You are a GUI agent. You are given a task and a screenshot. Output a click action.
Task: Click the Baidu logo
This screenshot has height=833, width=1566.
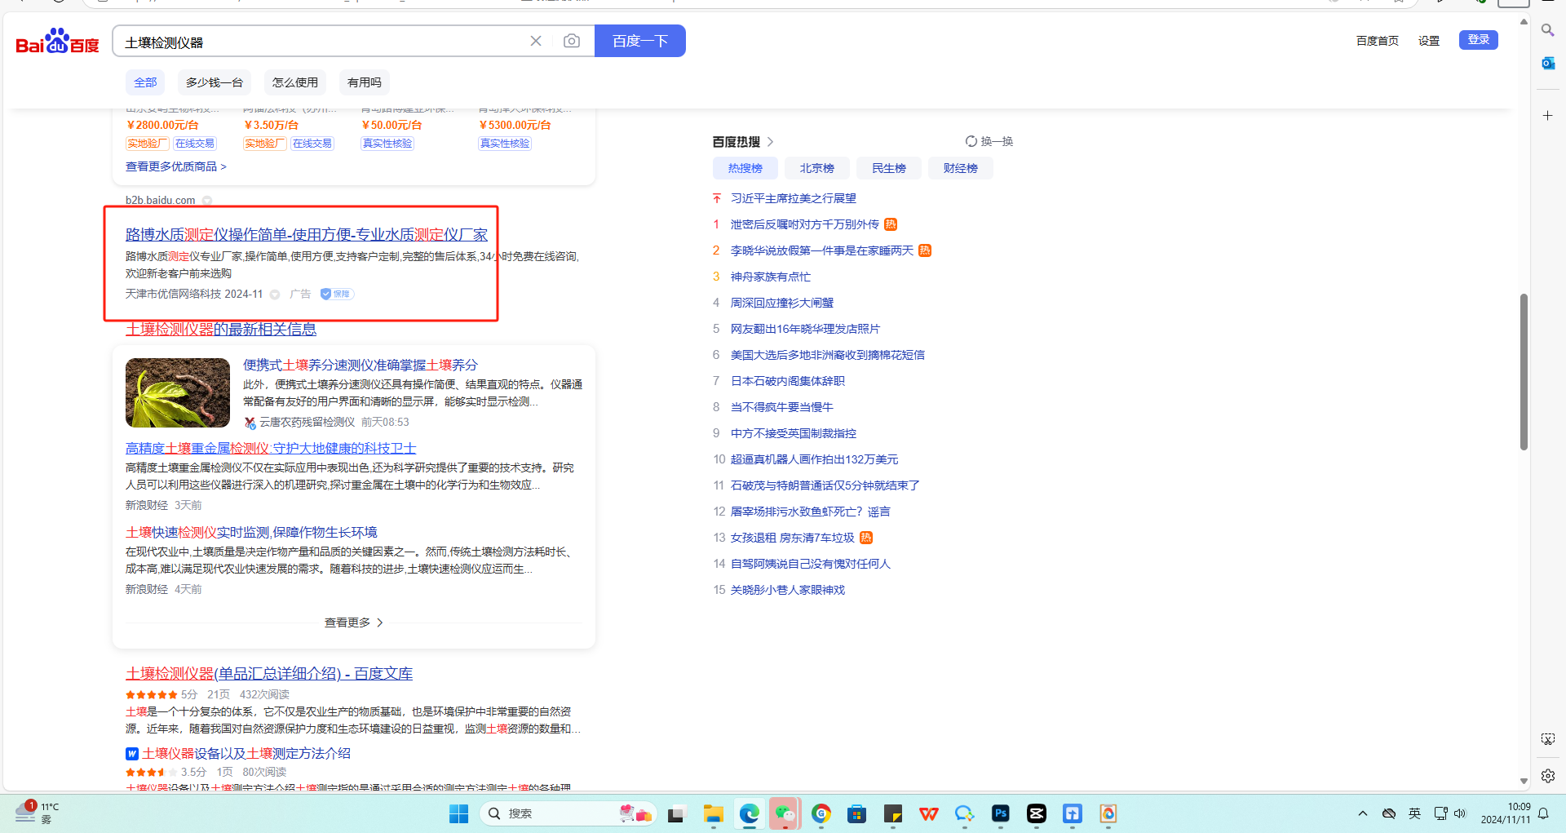coord(57,42)
